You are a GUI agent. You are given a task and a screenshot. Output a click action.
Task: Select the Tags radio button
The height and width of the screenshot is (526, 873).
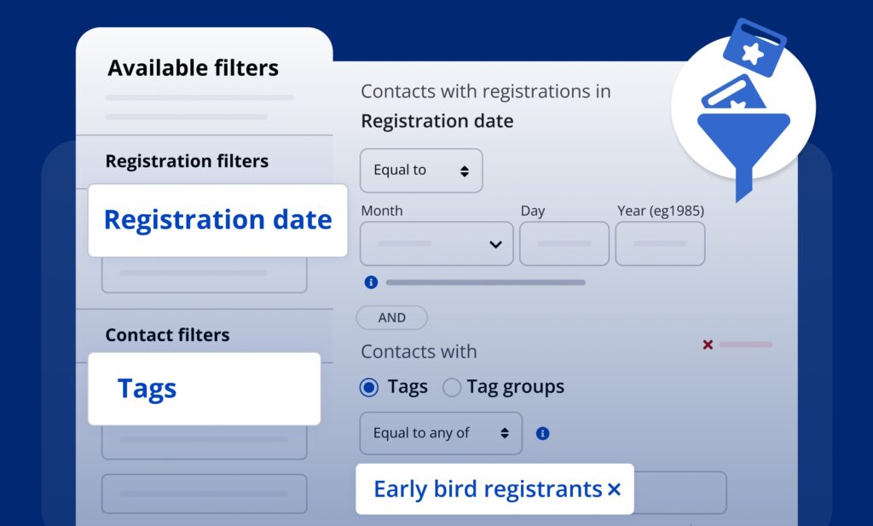point(369,387)
